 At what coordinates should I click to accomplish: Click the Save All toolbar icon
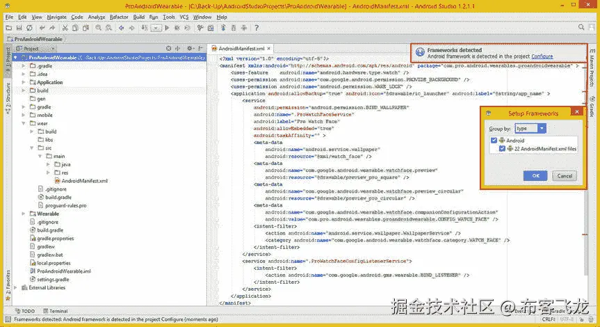[x=19, y=28]
